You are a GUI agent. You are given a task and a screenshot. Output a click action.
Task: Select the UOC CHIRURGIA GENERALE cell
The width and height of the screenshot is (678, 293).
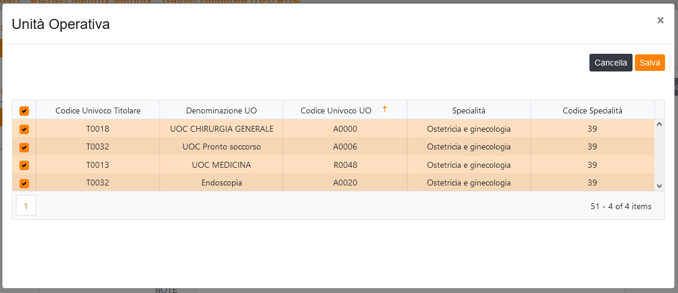coord(221,129)
